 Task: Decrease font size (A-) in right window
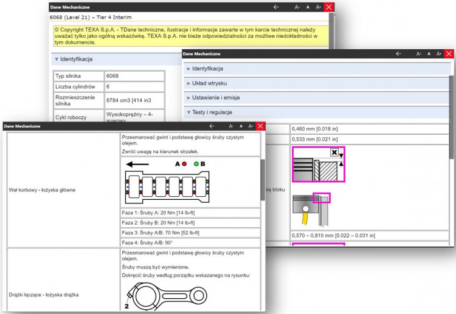pos(418,53)
